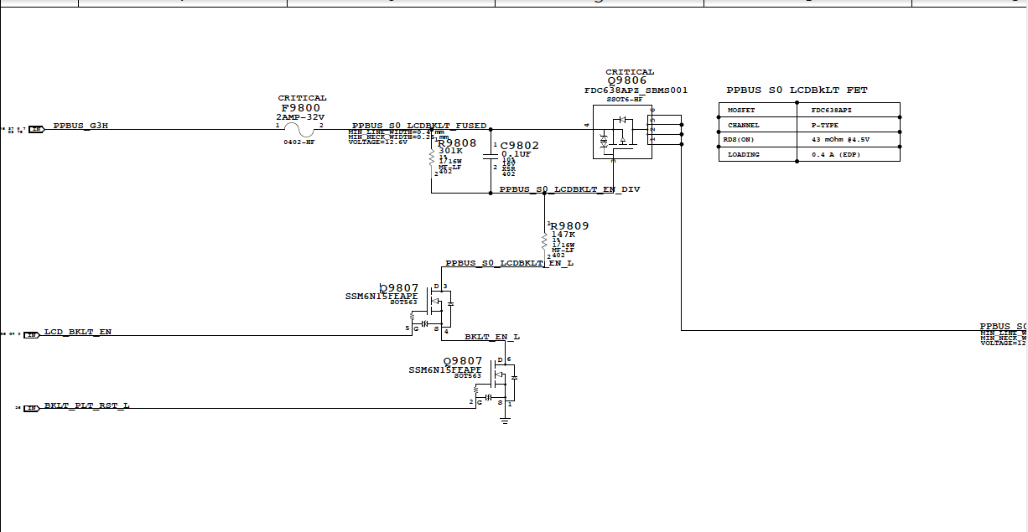Click the 147K resistor value
The image size is (1028, 532).
(x=563, y=235)
